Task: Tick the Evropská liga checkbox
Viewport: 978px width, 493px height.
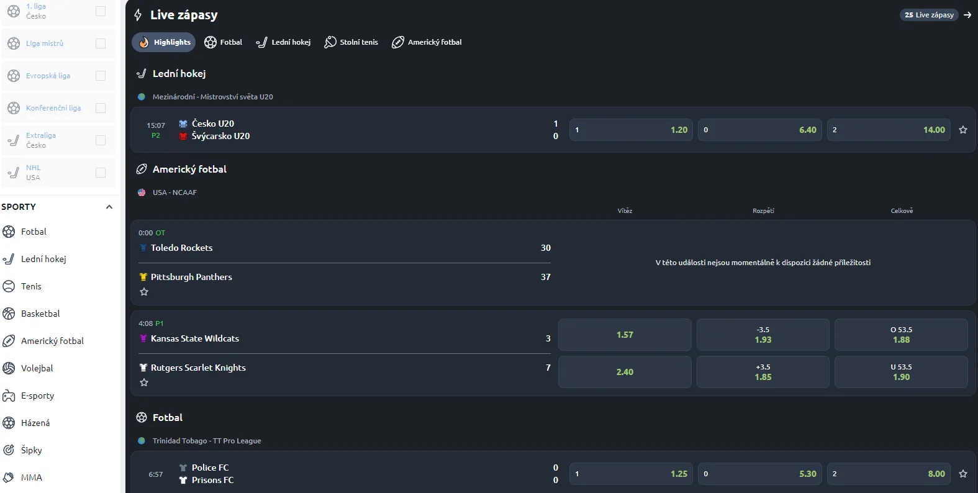Action: (x=101, y=76)
